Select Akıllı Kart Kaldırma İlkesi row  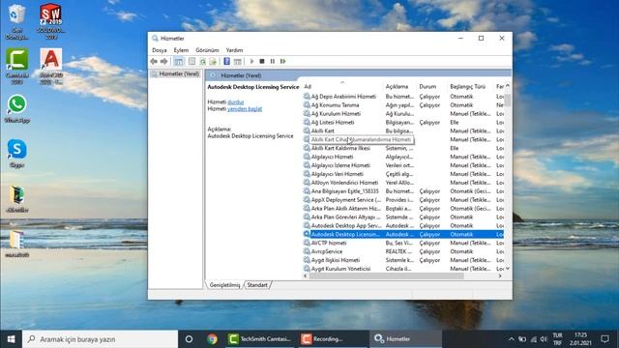pyautogui.click(x=402, y=148)
